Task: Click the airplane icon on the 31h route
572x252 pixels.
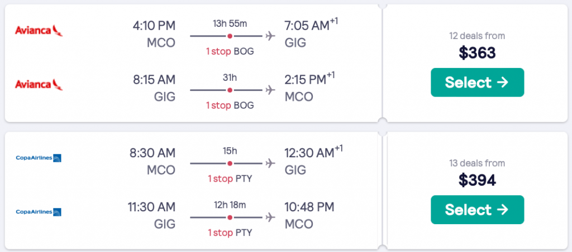Action: [271, 90]
